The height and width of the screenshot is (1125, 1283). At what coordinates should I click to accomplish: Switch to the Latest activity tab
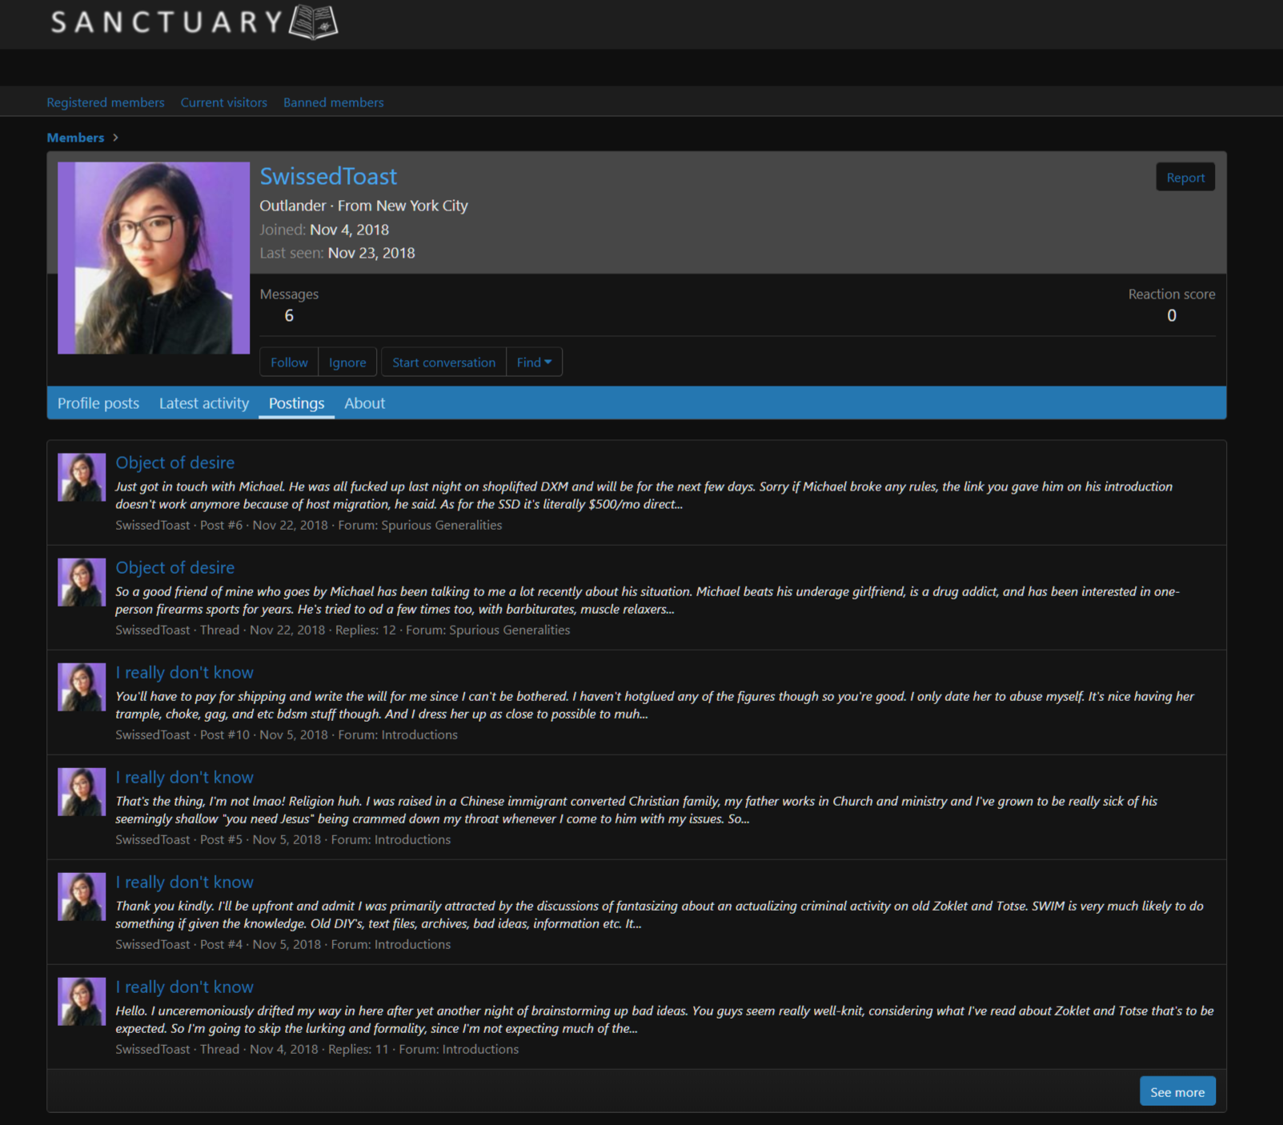(x=204, y=403)
